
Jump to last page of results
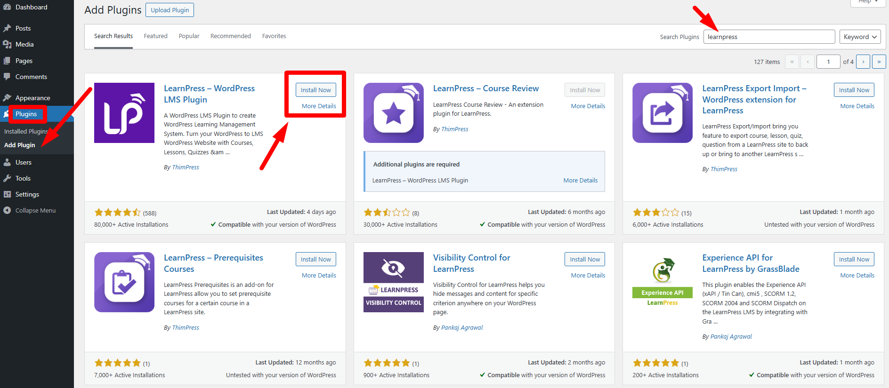click(x=879, y=62)
